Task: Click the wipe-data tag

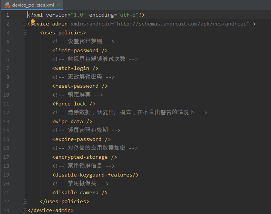Action: (x=72, y=122)
